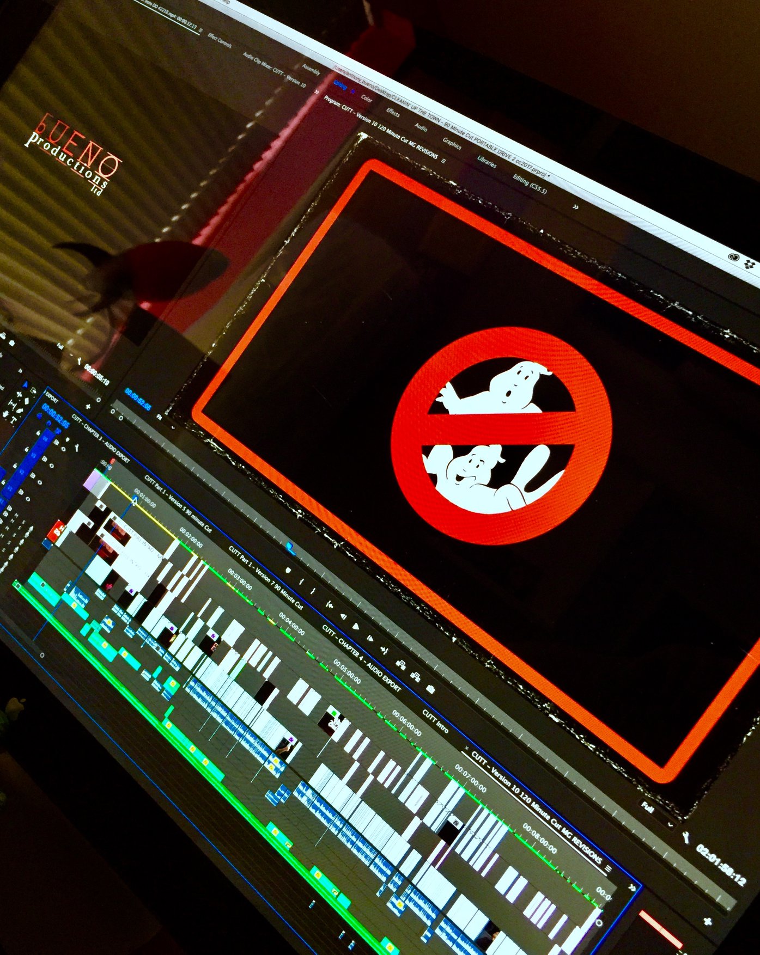This screenshot has height=955, width=760.
Task: Click the timeline playhead on the ruler
Action: point(135,500)
